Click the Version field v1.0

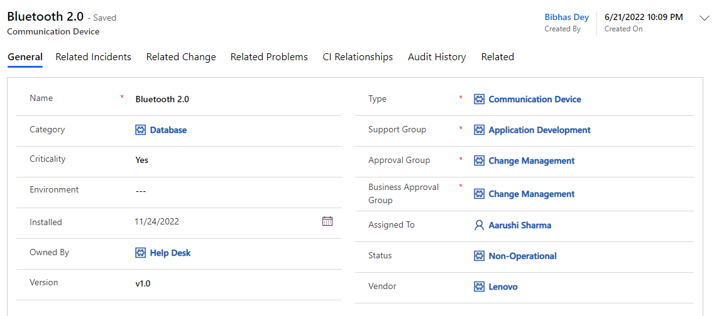click(143, 283)
